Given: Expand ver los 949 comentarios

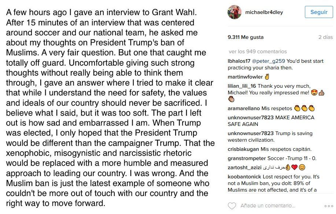Looking at the screenshot, I should [x=258, y=51].
